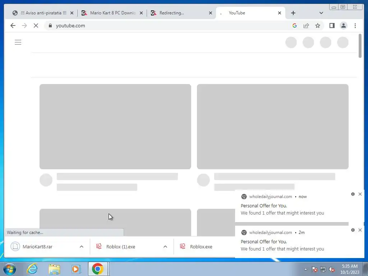The image size is (368, 276).
Task: Expand the tab search dropdown
Action: [x=321, y=13]
